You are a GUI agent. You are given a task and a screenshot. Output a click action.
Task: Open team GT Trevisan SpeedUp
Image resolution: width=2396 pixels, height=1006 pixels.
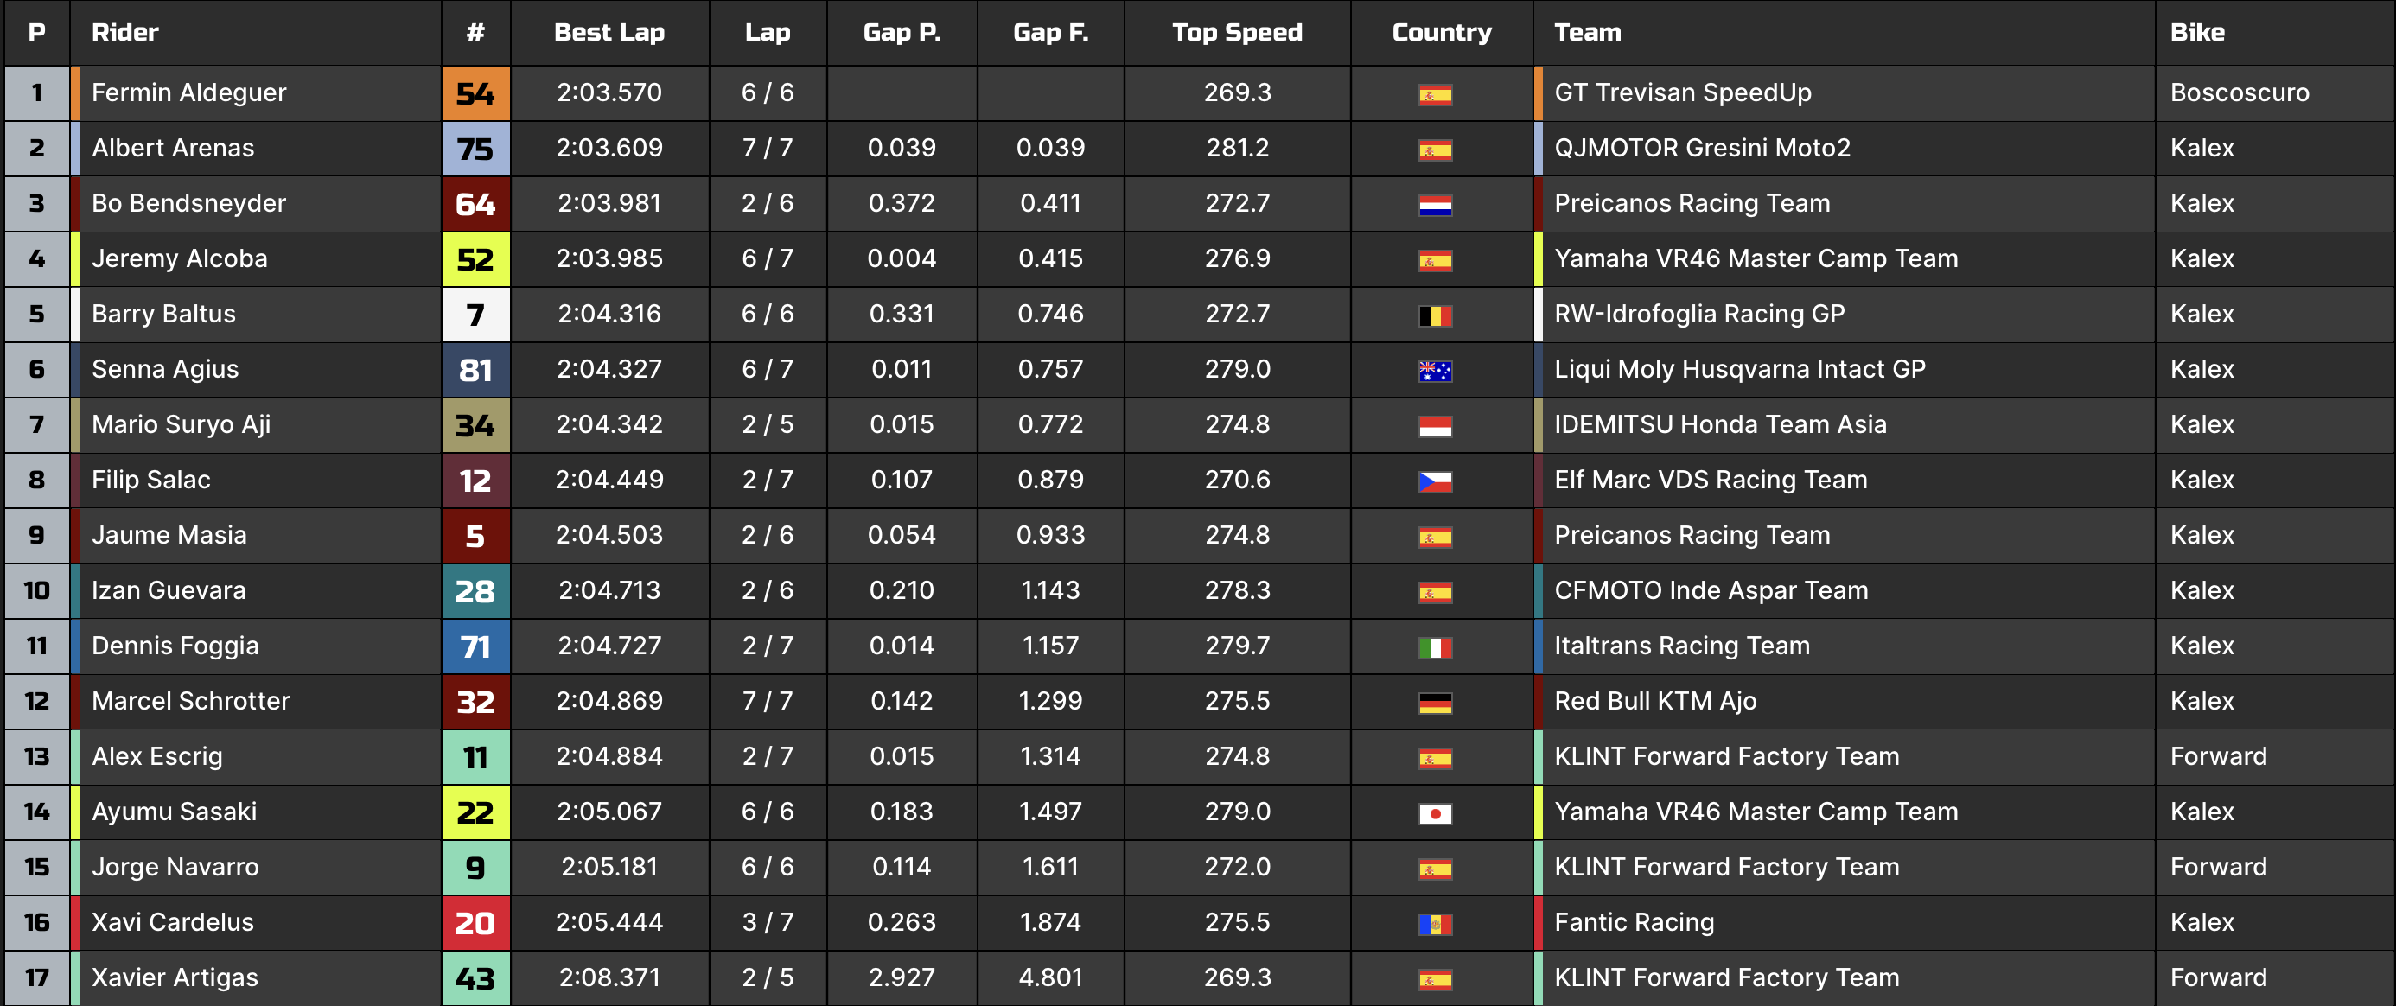click(x=1683, y=93)
